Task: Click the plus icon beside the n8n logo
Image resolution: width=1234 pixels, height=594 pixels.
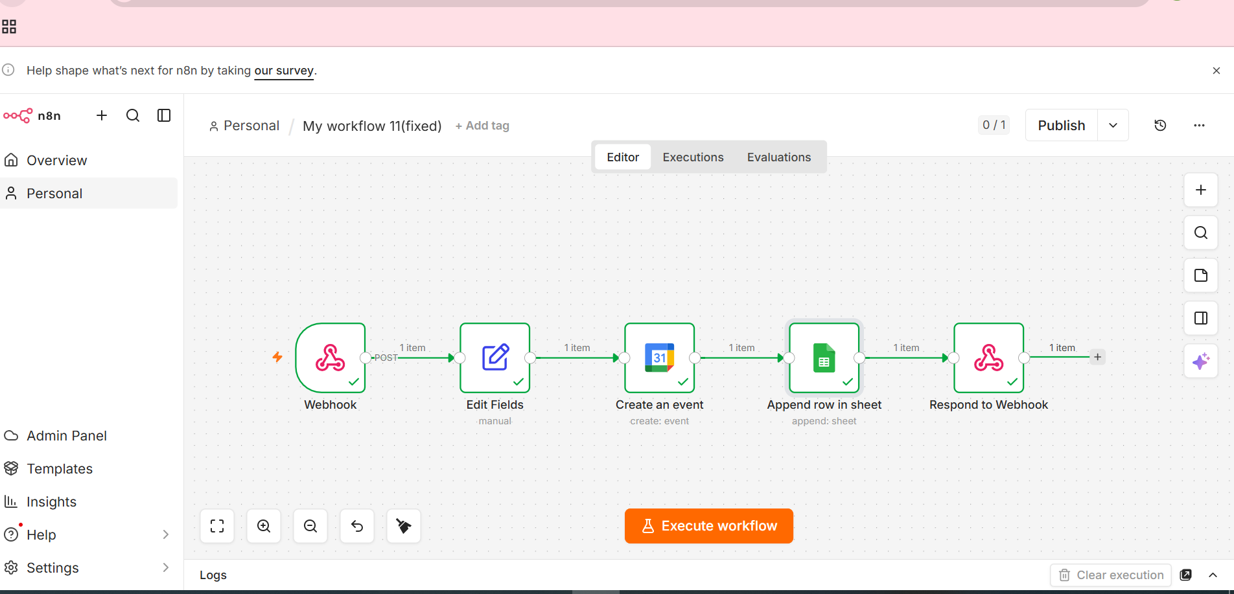Action: [x=102, y=115]
